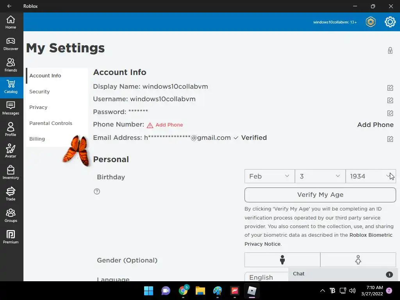The width and height of the screenshot is (400, 300).
Task: Go to Home in sidebar
Action: pyautogui.click(x=11, y=22)
